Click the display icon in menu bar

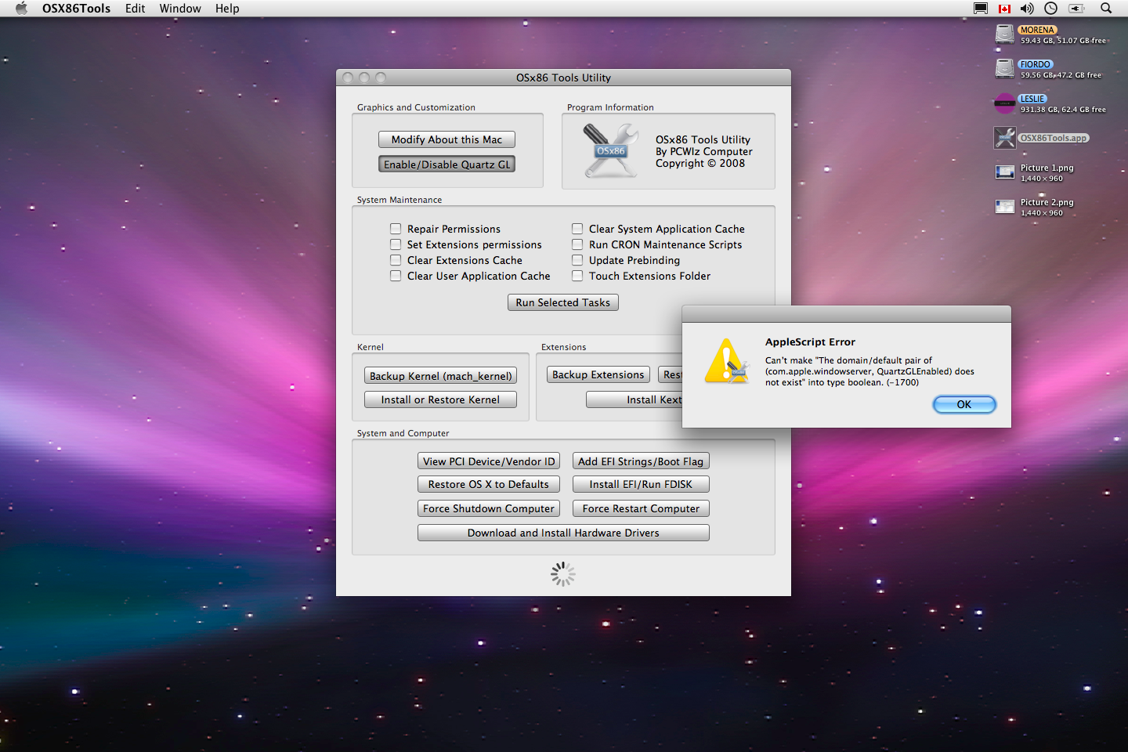click(981, 9)
